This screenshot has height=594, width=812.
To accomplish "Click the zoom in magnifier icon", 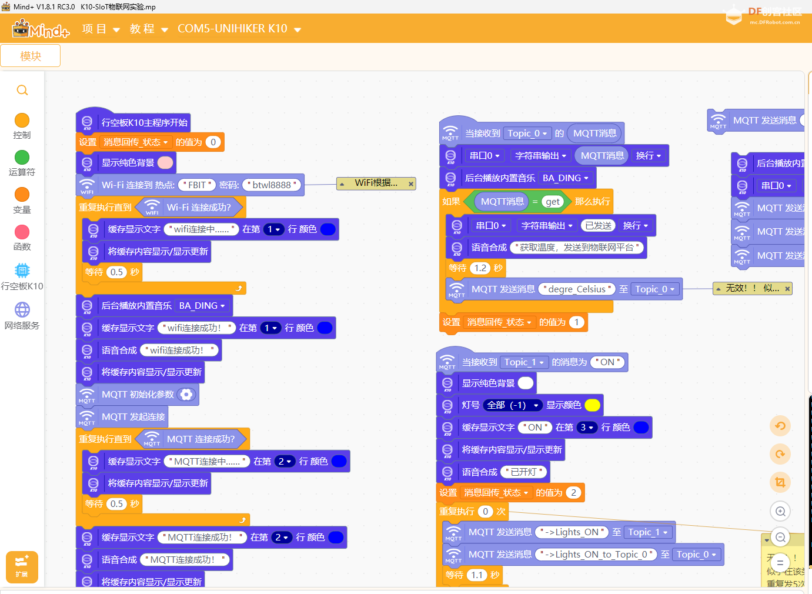I will coord(780,511).
